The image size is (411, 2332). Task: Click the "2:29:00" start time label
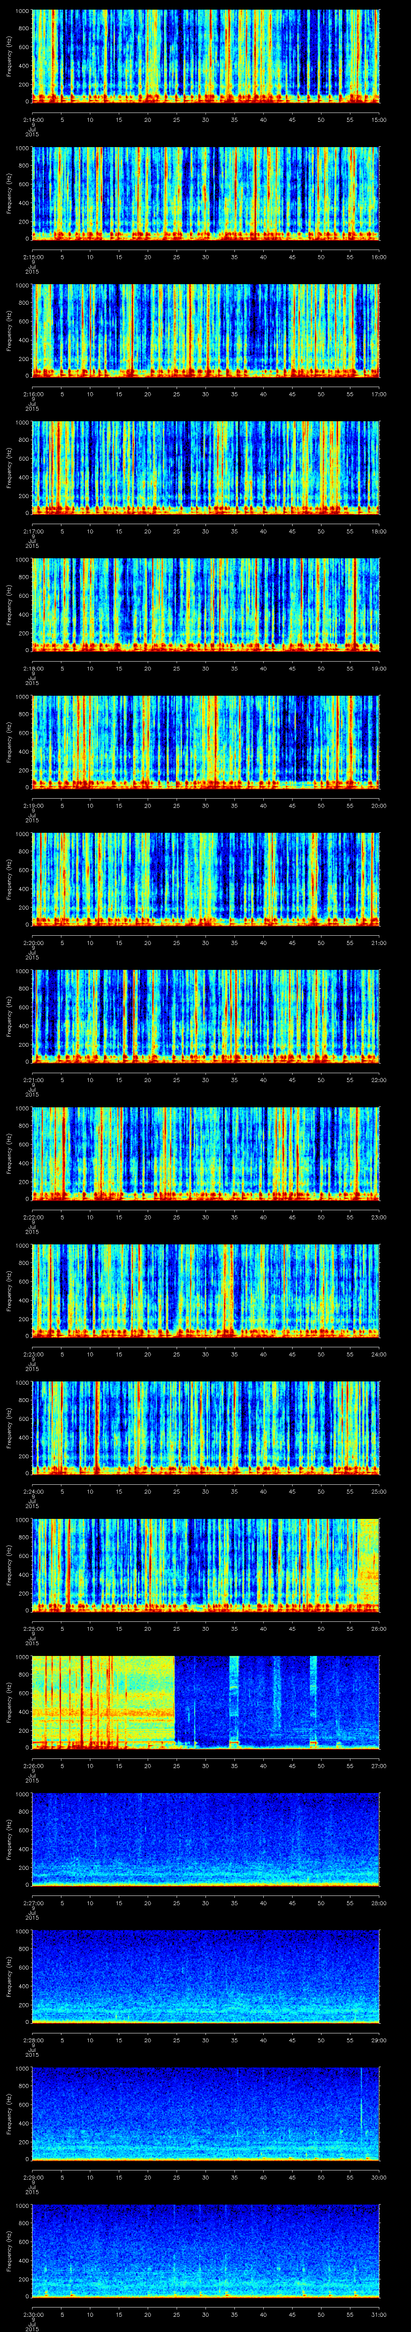pyautogui.click(x=33, y=2176)
